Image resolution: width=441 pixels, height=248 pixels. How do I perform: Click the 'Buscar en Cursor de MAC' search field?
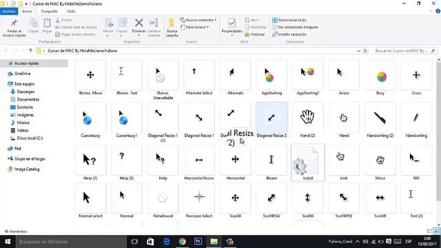pyautogui.click(x=405, y=51)
